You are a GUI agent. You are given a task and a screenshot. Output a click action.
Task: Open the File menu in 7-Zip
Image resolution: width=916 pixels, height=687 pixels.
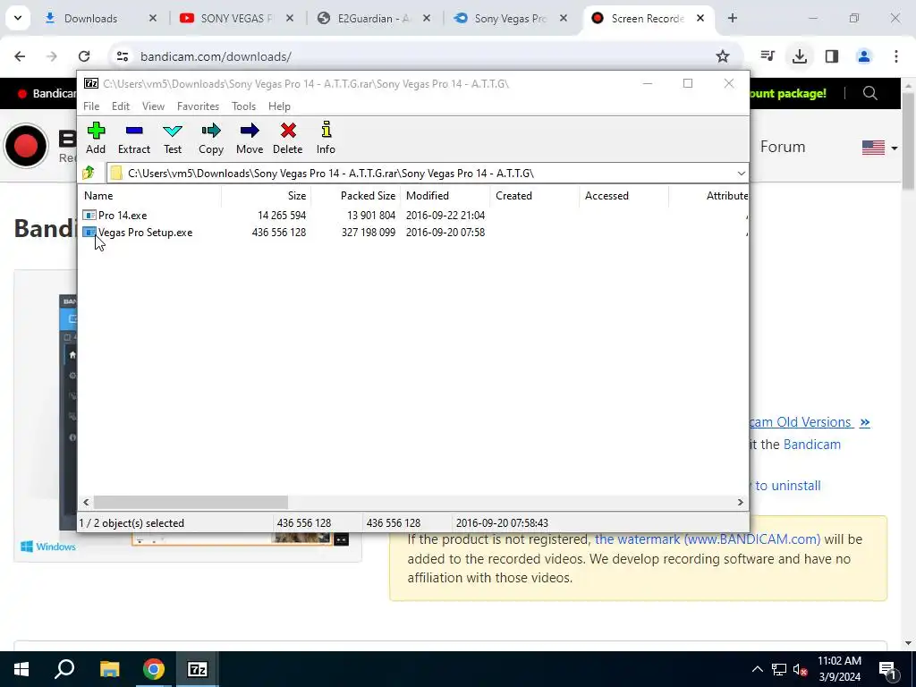point(91,106)
